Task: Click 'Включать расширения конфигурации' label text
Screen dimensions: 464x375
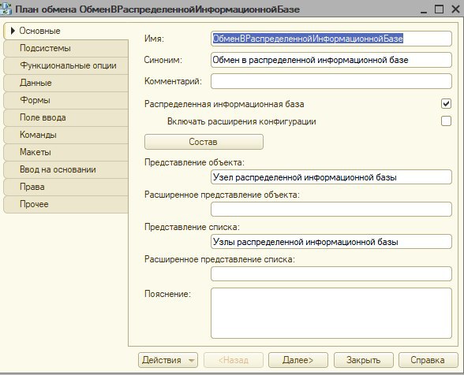Action: [x=241, y=121]
